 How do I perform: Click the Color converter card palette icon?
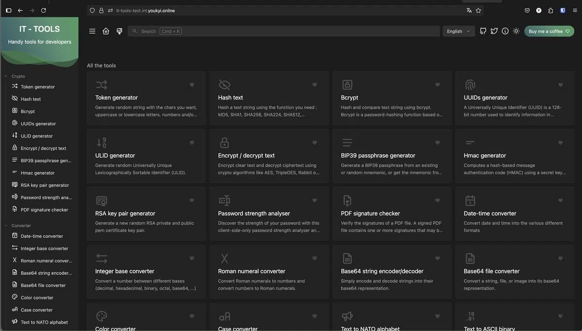pyautogui.click(x=101, y=316)
